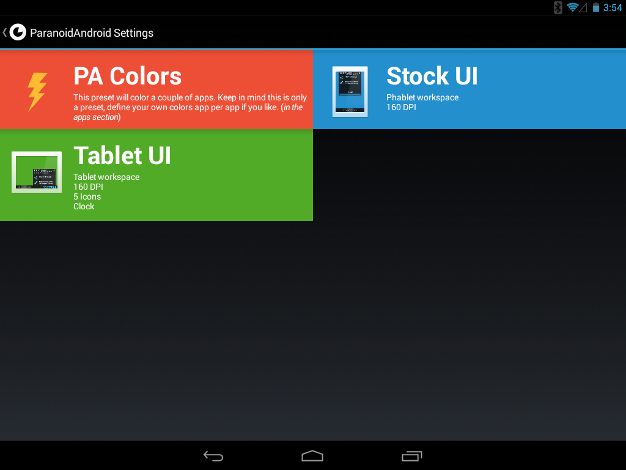
Task: Select the Stock UI phablet preview image
Action: tap(350, 92)
